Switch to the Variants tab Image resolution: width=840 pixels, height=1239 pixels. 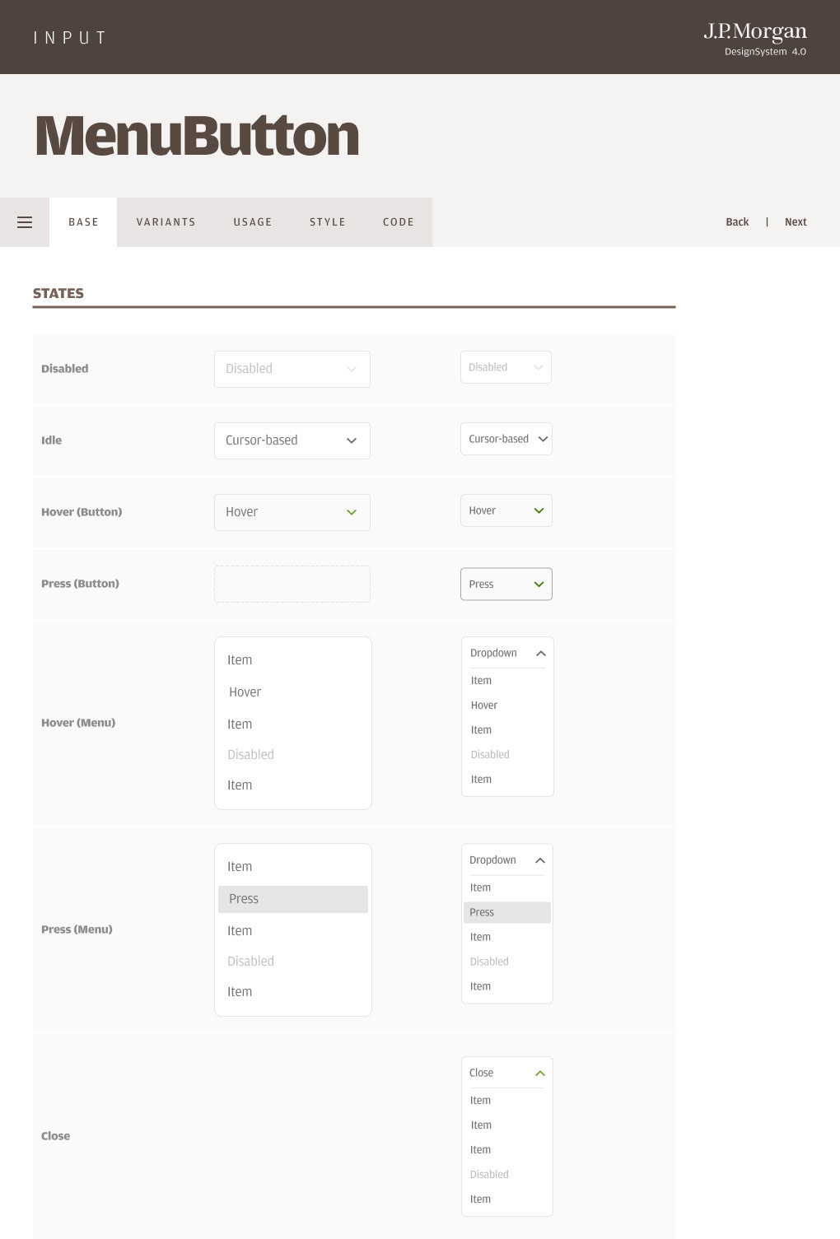pos(166,222)
